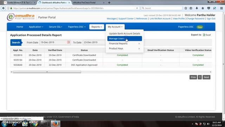Open the Support Center link
Image resolution: width=225 pixels, height=127 pixels.
click(x=126, y=19)
